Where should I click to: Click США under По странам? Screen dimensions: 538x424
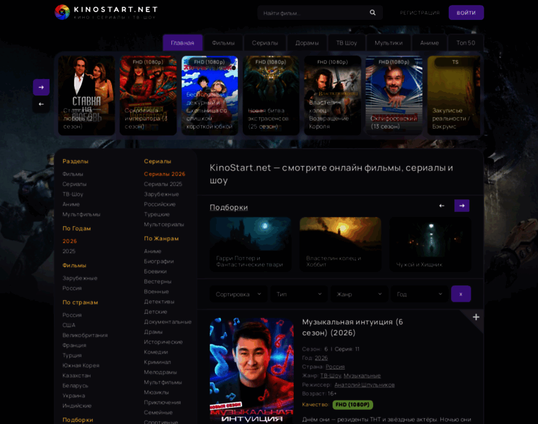tap(69, 325)
